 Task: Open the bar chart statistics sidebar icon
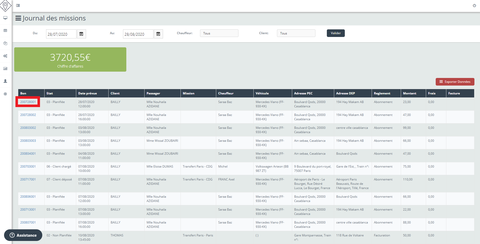5,69
